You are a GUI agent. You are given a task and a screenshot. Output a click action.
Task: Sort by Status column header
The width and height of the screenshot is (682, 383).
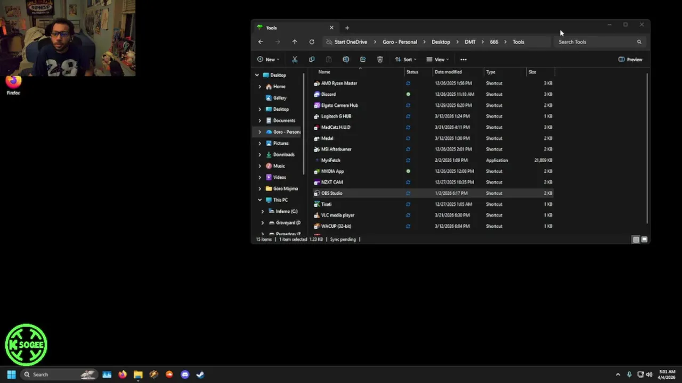click(x=418, y=72)
